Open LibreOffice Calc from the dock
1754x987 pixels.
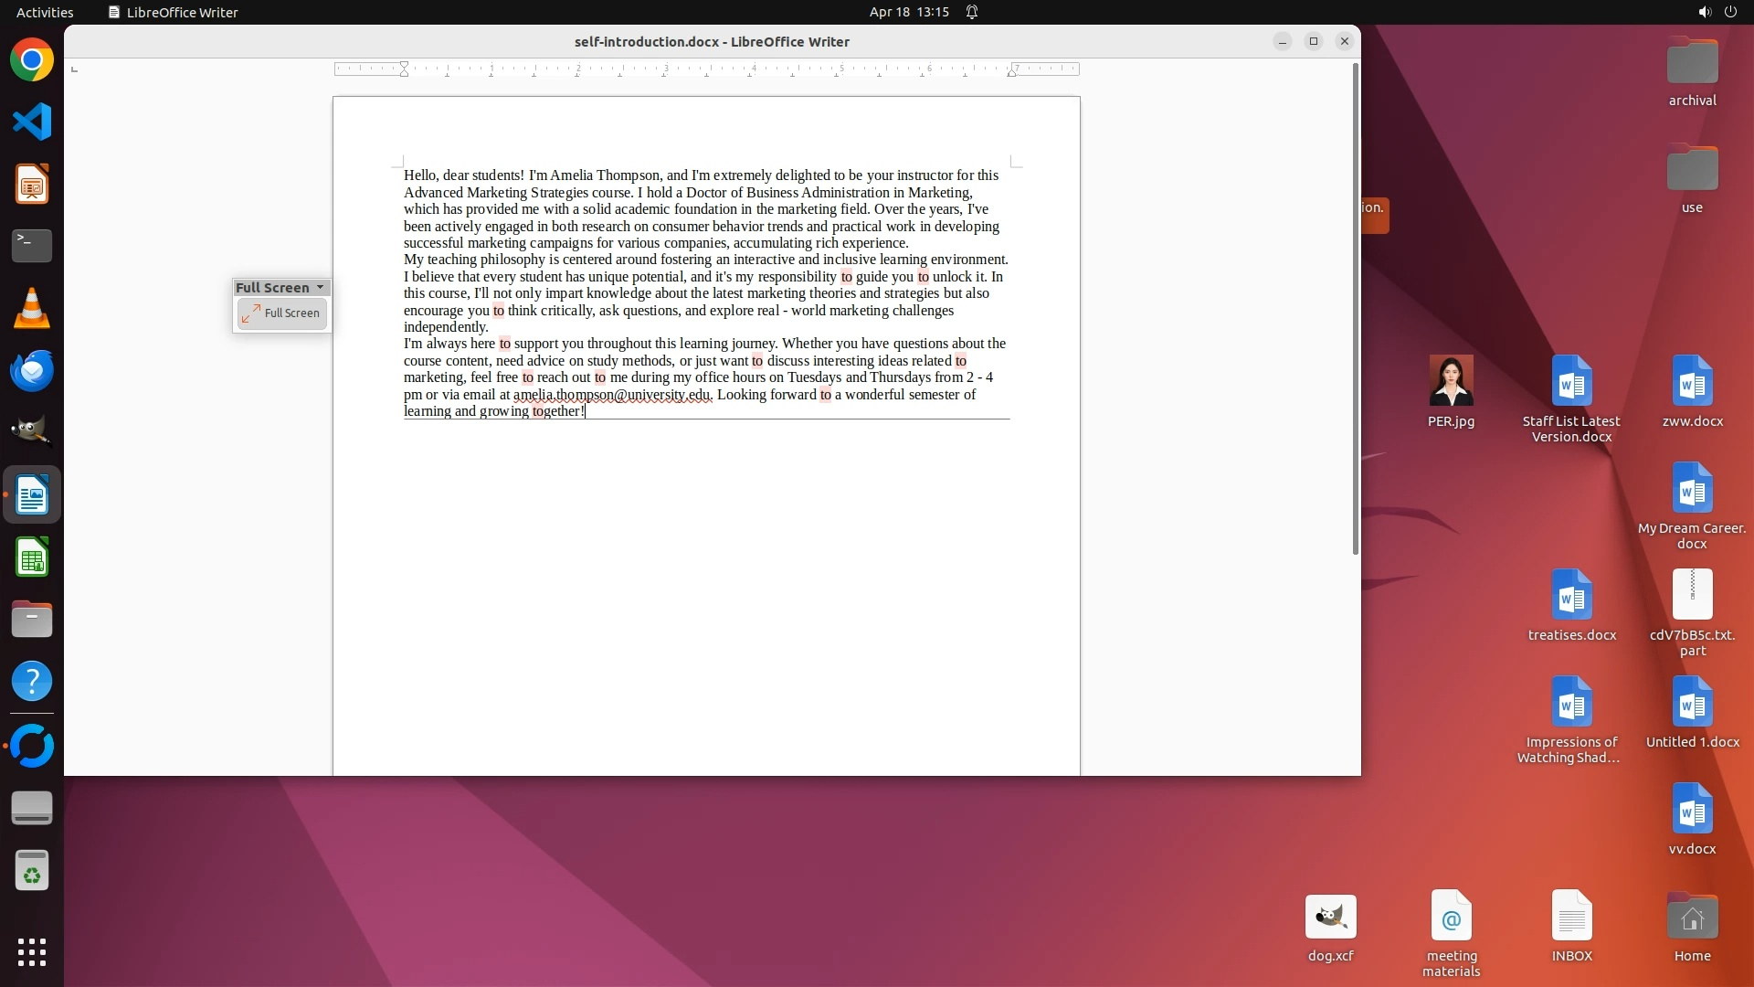(32, 557)
